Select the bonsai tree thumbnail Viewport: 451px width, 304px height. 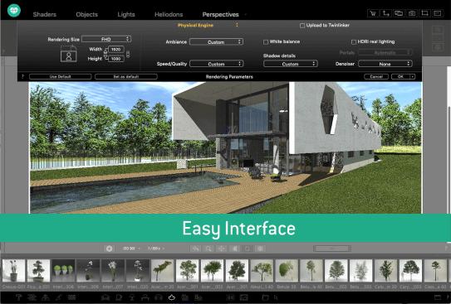pyautogui.click(x=38, y=270)
